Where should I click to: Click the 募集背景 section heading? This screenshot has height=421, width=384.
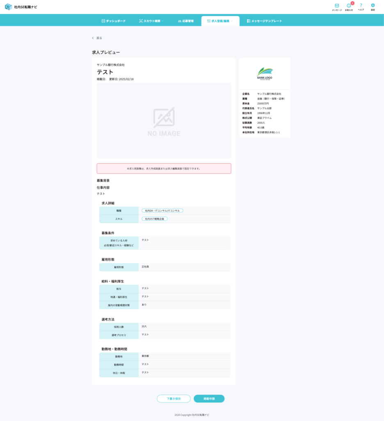coord(103,181)
